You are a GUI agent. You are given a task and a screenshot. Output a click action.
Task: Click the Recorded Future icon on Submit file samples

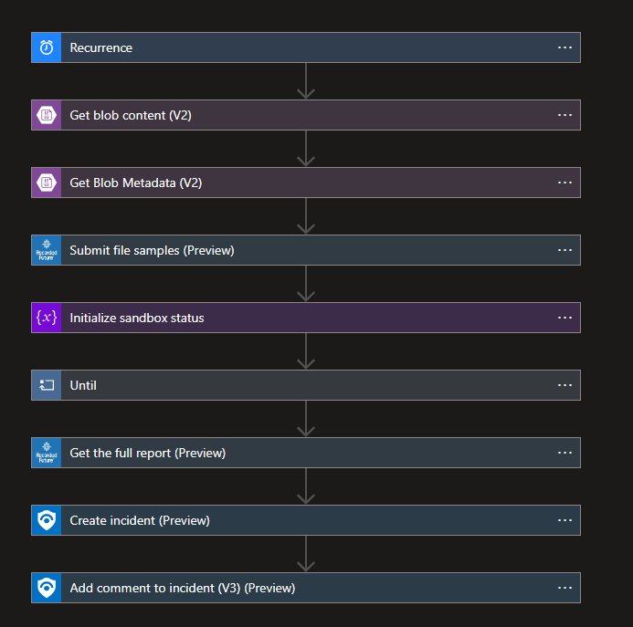47,250
